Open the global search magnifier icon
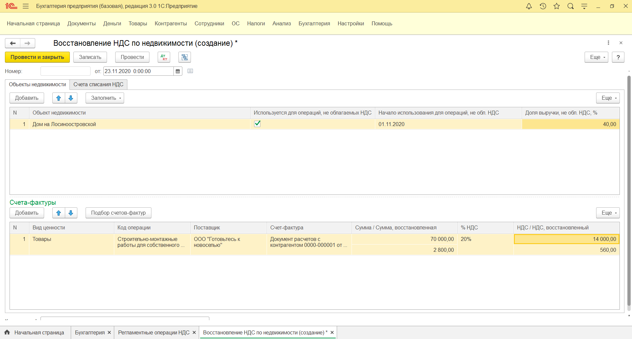This screenshot has height=339, width=632. click(570, 6)
